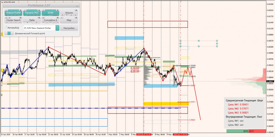Open the gear settings on Cumulative Δ

(58, 18)
